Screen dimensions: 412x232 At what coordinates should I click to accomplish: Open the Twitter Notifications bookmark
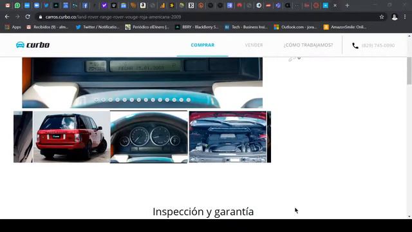click(97, 27)
